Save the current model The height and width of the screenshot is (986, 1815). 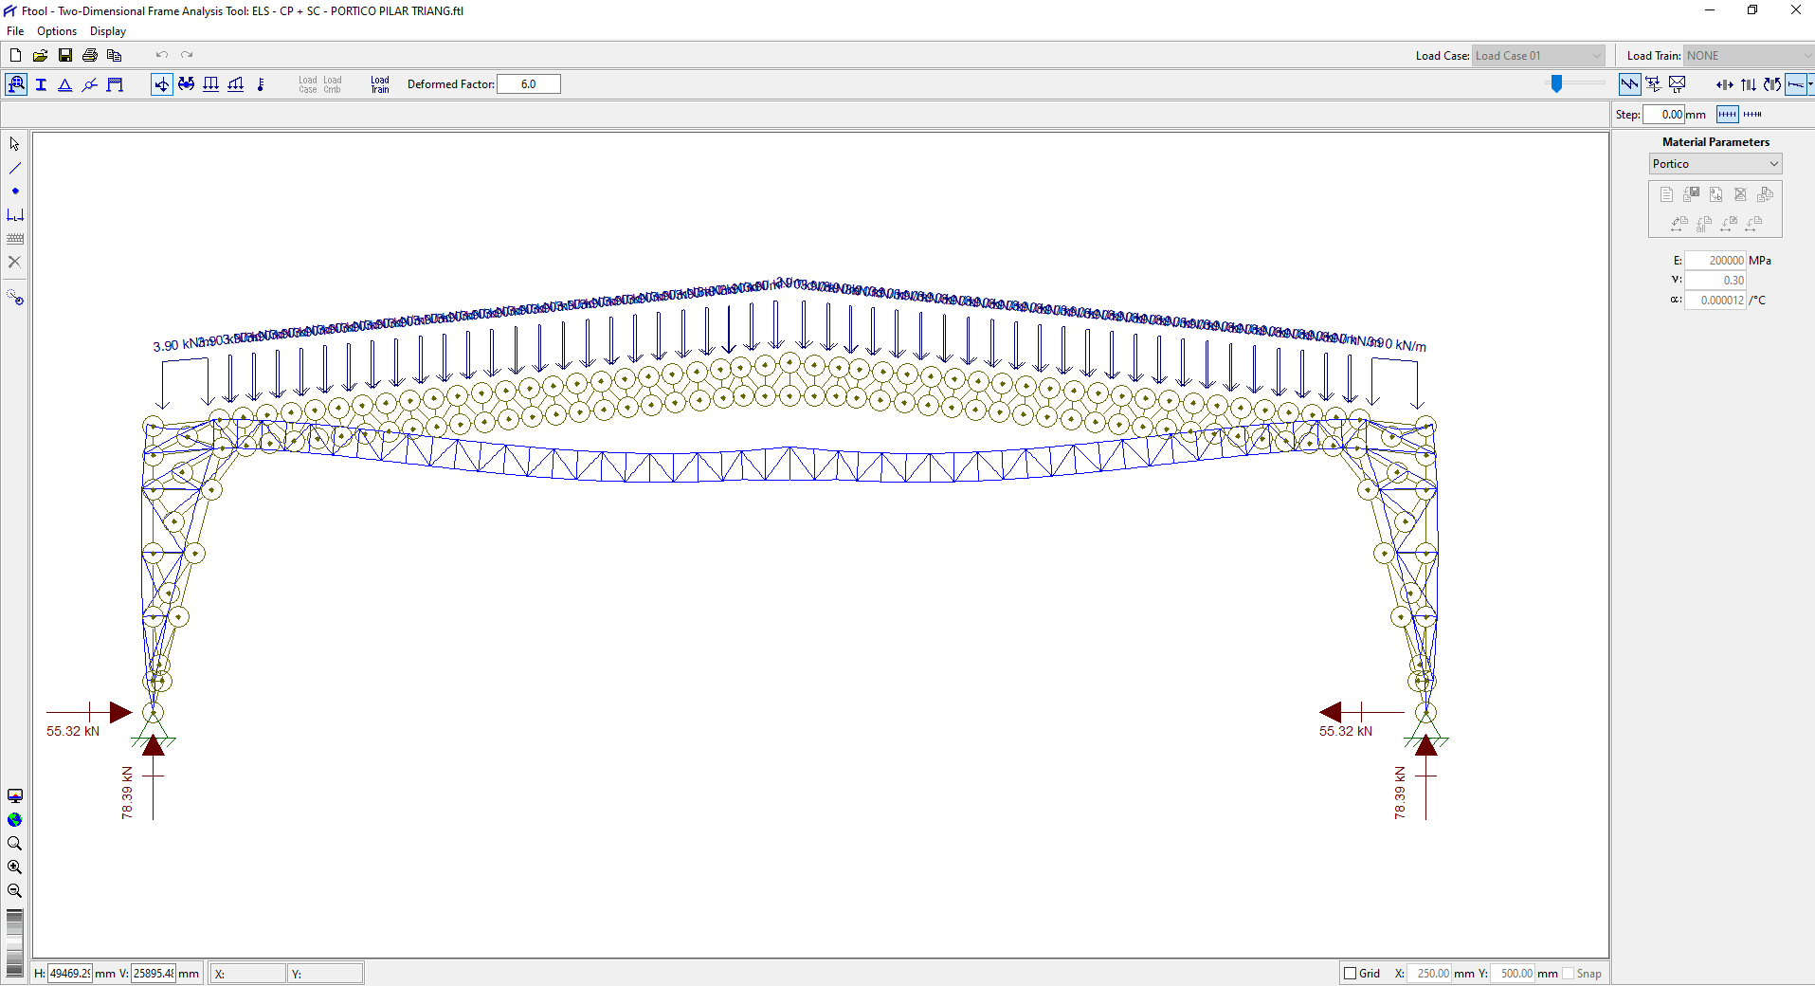pyautogui.click(x=65, y=55)
